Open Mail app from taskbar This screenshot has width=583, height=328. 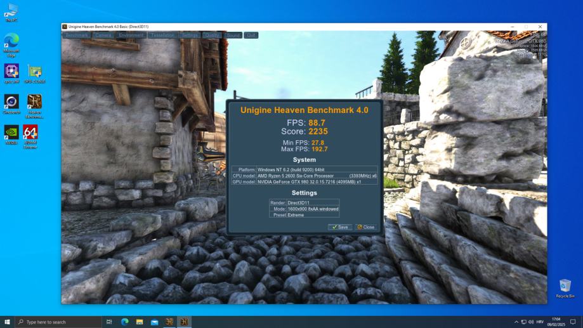[154, 322]
